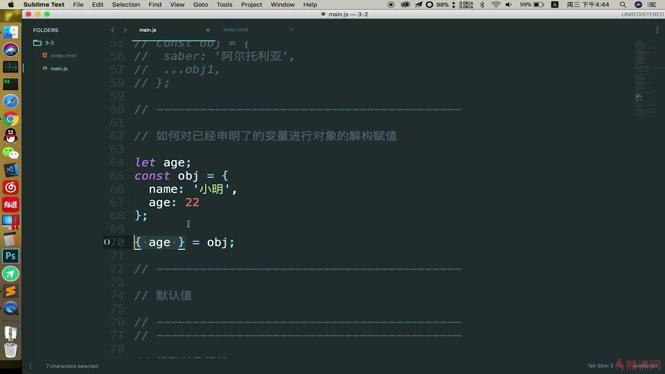Open NetEase Cloud Music icon
This screenshot has height=374, width=665.
coord(10,187)
